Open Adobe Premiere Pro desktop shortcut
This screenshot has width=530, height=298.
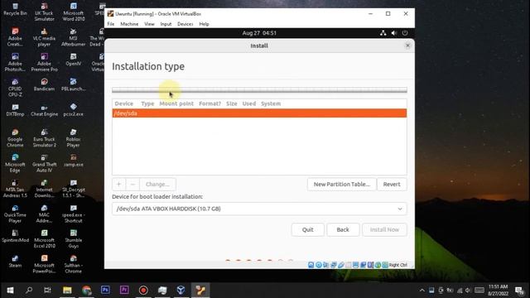[44, 63]
